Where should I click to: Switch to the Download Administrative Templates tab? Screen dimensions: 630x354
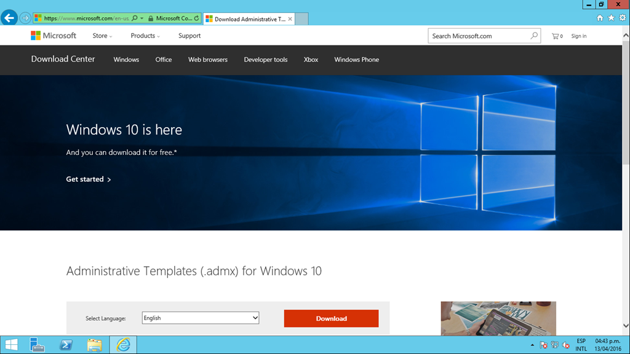[249, 19]
